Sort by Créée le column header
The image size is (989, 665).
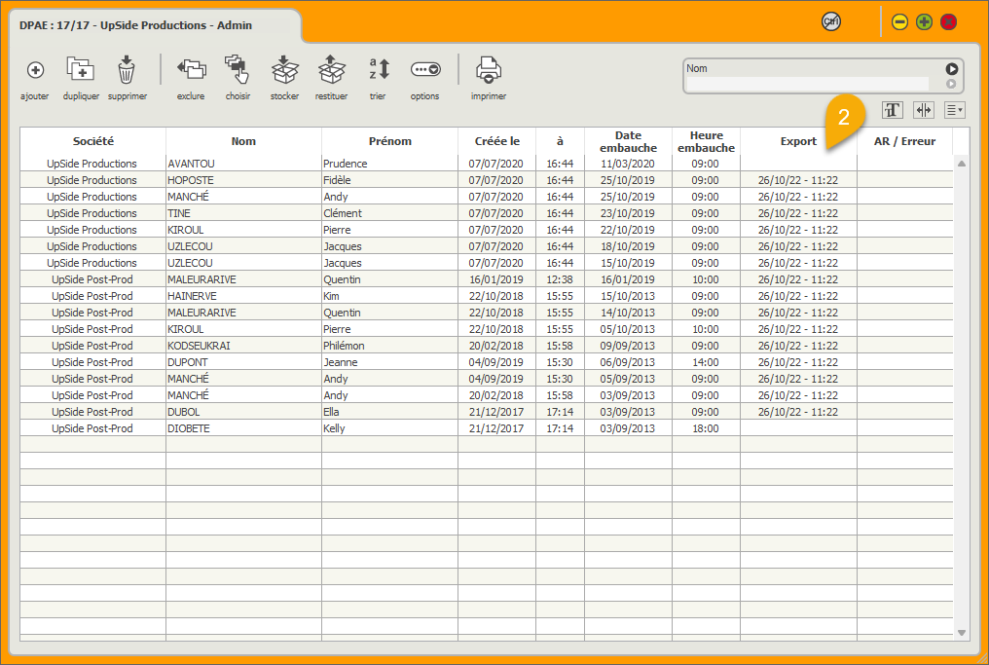(497, 141)
